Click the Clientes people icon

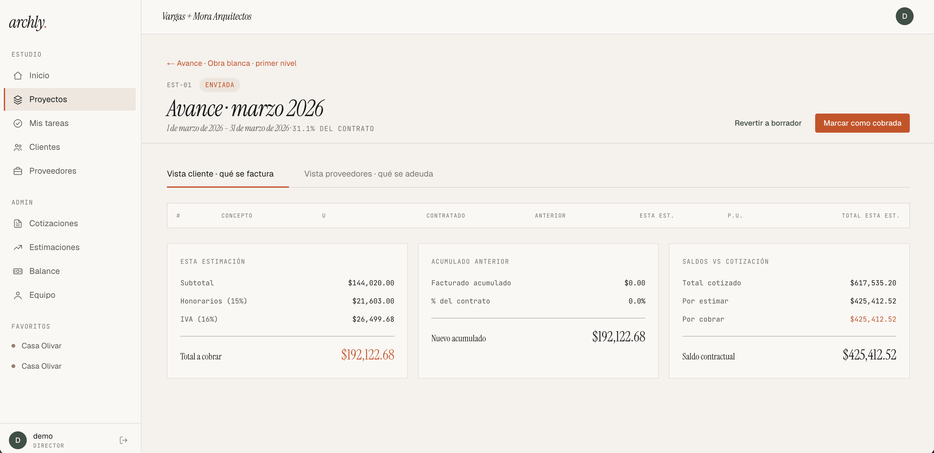coord(18,147)
